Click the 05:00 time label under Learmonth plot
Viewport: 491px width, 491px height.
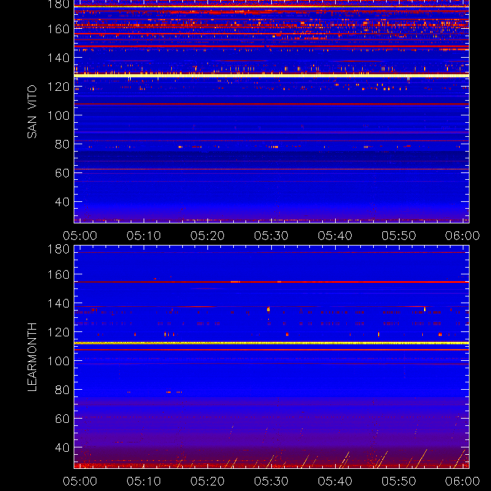point(80,481)
